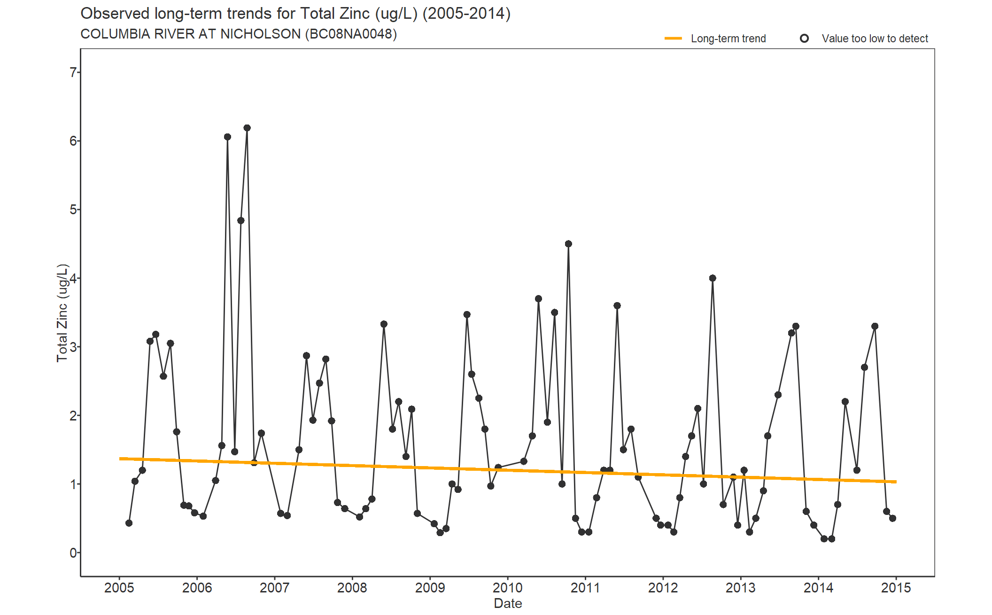Select the 2006 data point near 6.05
The image size is (992, 615).
pos(227,137)
